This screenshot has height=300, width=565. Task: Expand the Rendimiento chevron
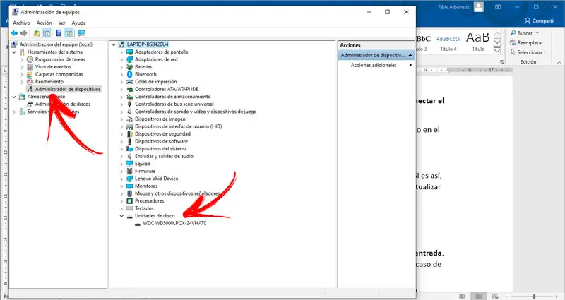22,82
